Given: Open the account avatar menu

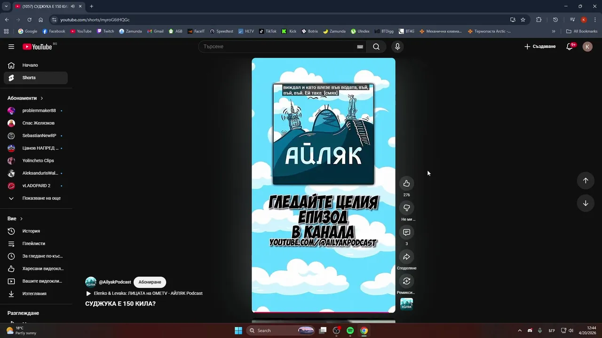Looking at the screenshot, I should [587, 46].
